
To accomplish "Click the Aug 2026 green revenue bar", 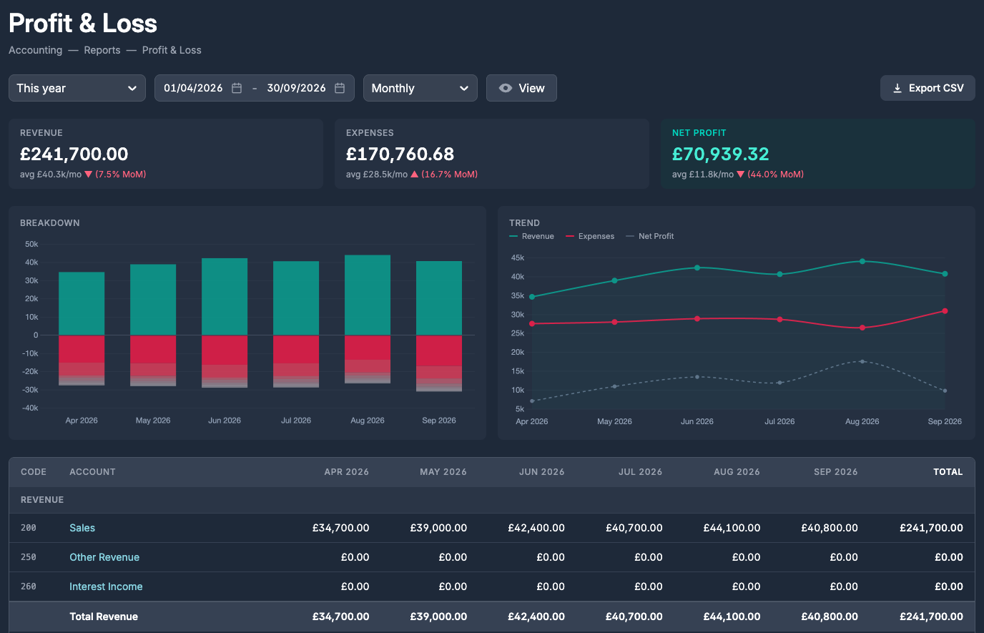I will [x=368, y=295].
